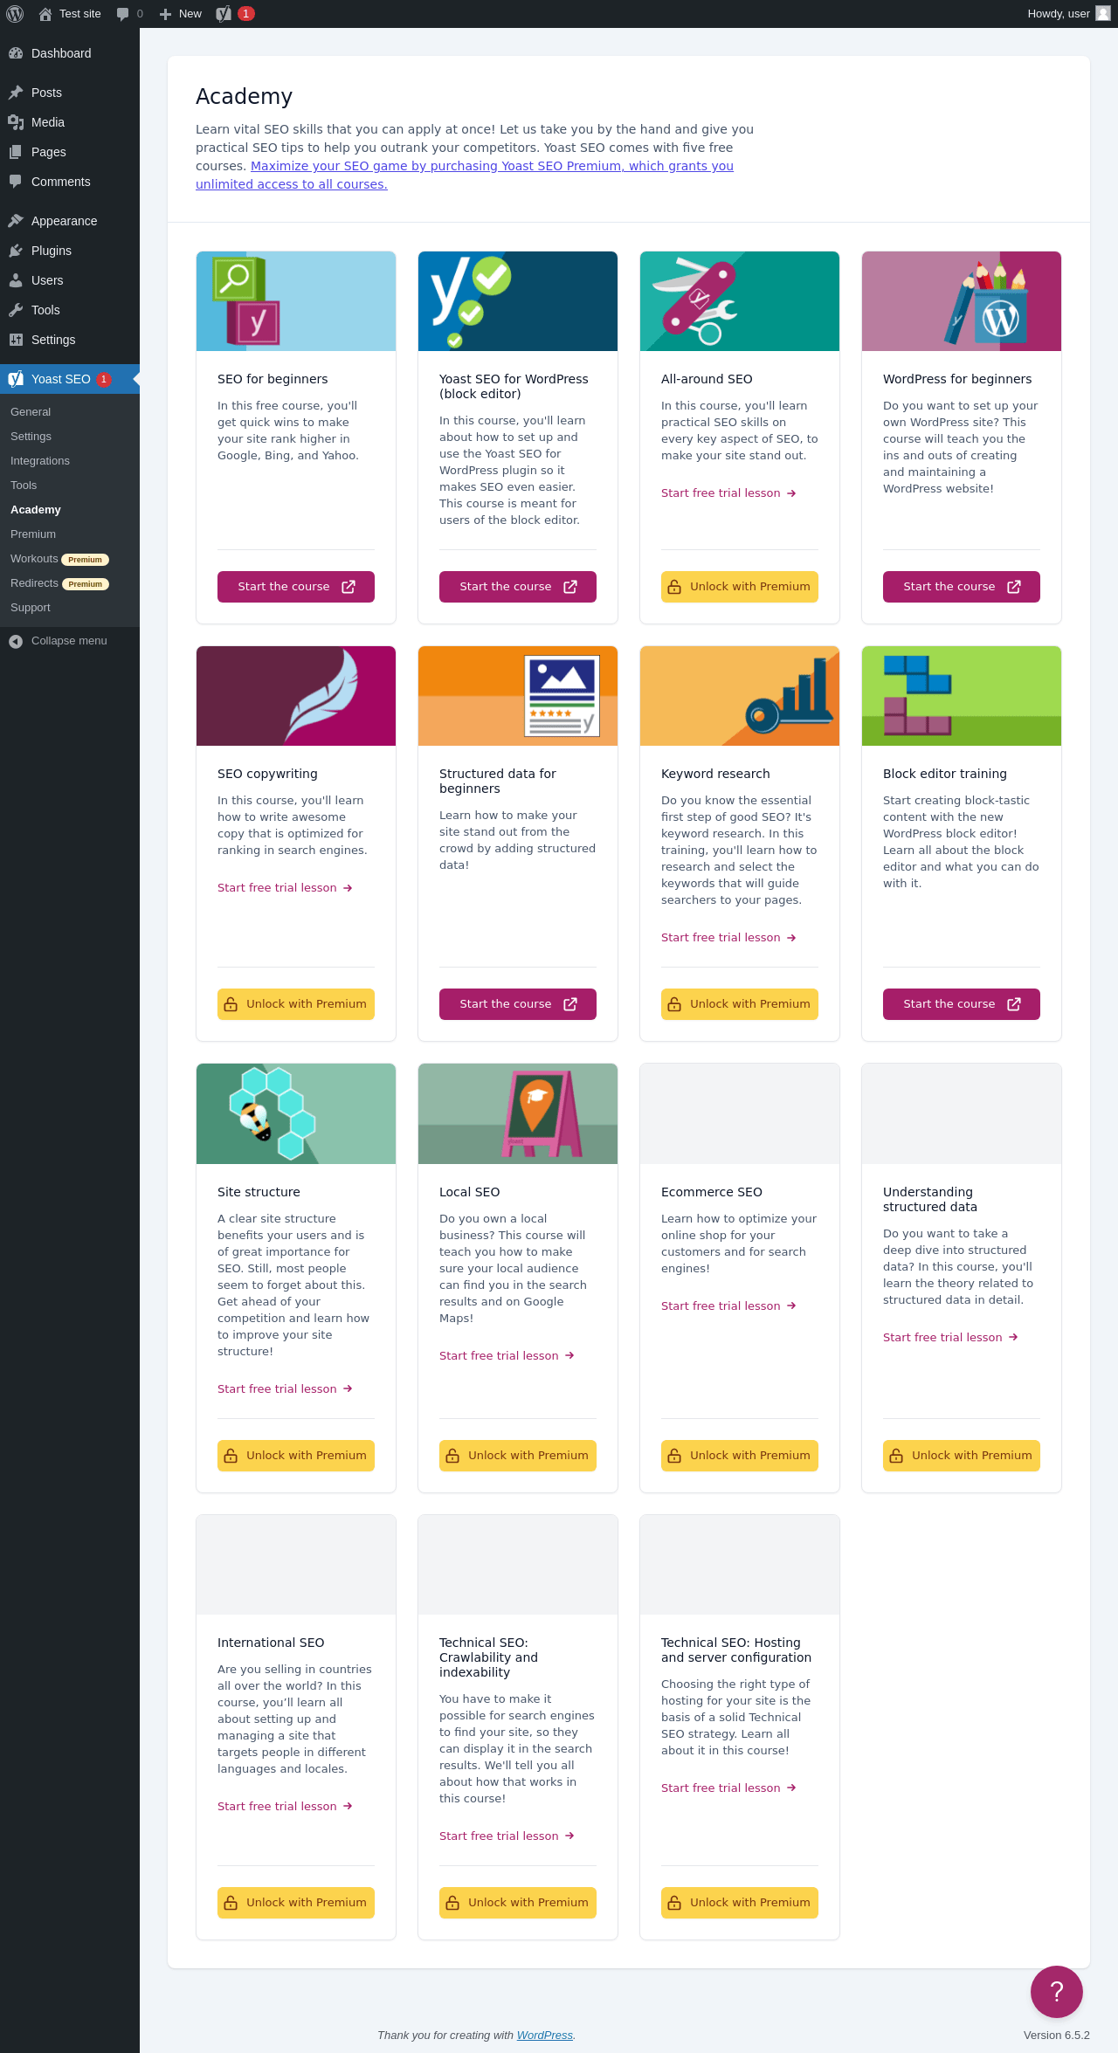The height and width of the screenshot is (2053, 1118).
Task: Click the user avatar next to Howdy
Action: [x=1103, y=13]
